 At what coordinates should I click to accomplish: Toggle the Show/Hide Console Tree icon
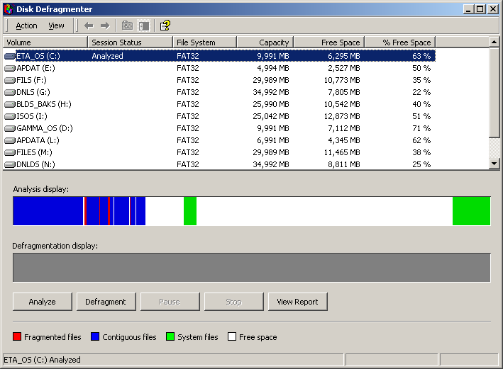[x=144, y=25]
